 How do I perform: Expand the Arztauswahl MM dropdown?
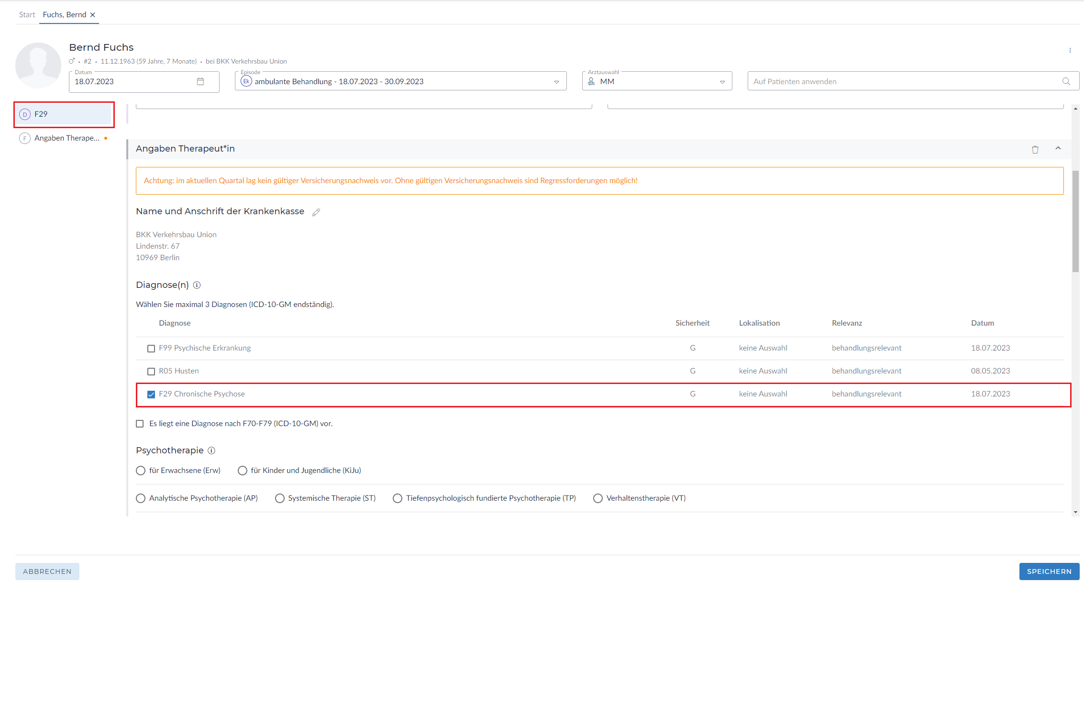pyautogui.click(x=722, y=82)
